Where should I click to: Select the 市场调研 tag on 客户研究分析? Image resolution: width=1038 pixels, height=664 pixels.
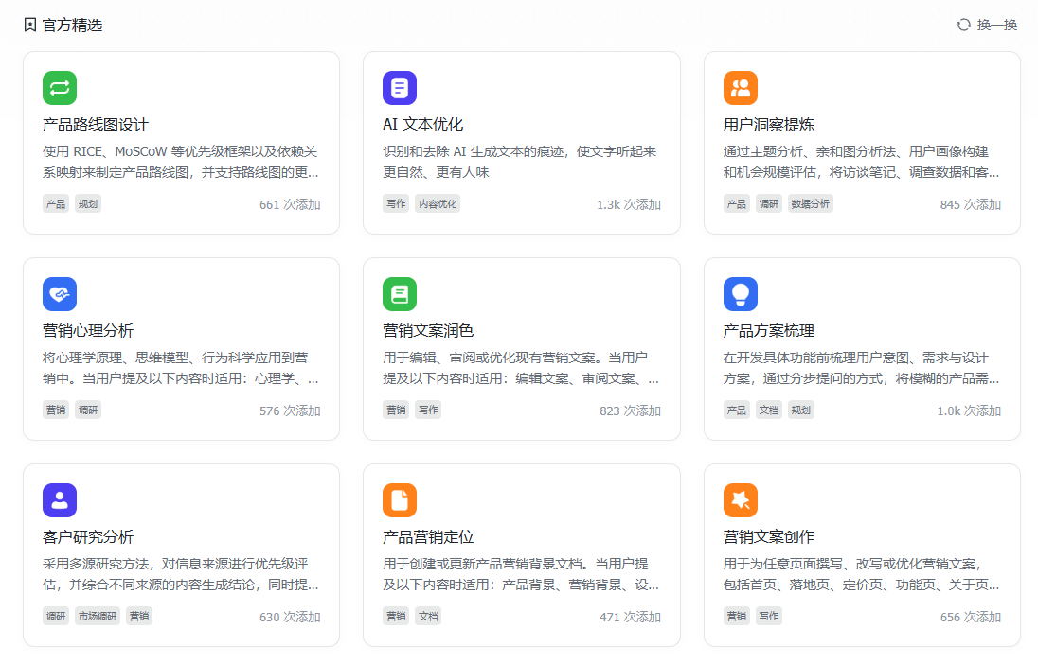[98, 616]
